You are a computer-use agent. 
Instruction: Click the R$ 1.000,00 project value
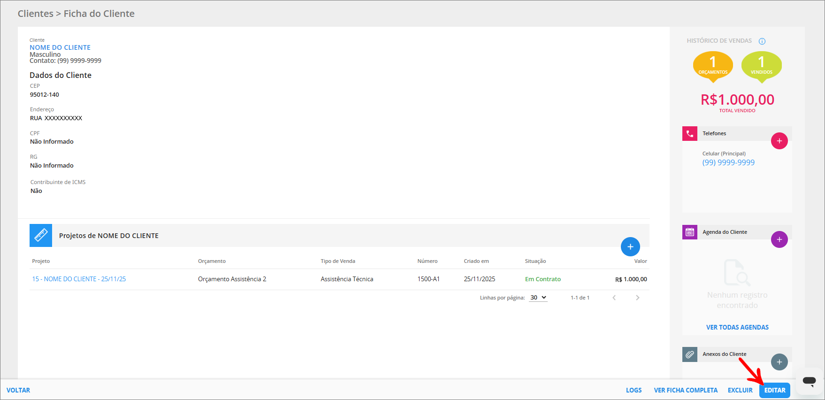tap(631, 279)
